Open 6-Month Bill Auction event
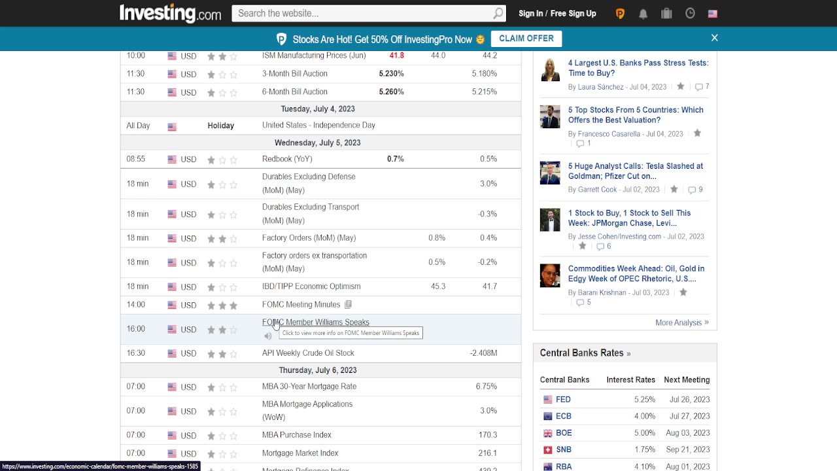The height and width of the screenshot is (471, 837). click(x=295, y=92)
